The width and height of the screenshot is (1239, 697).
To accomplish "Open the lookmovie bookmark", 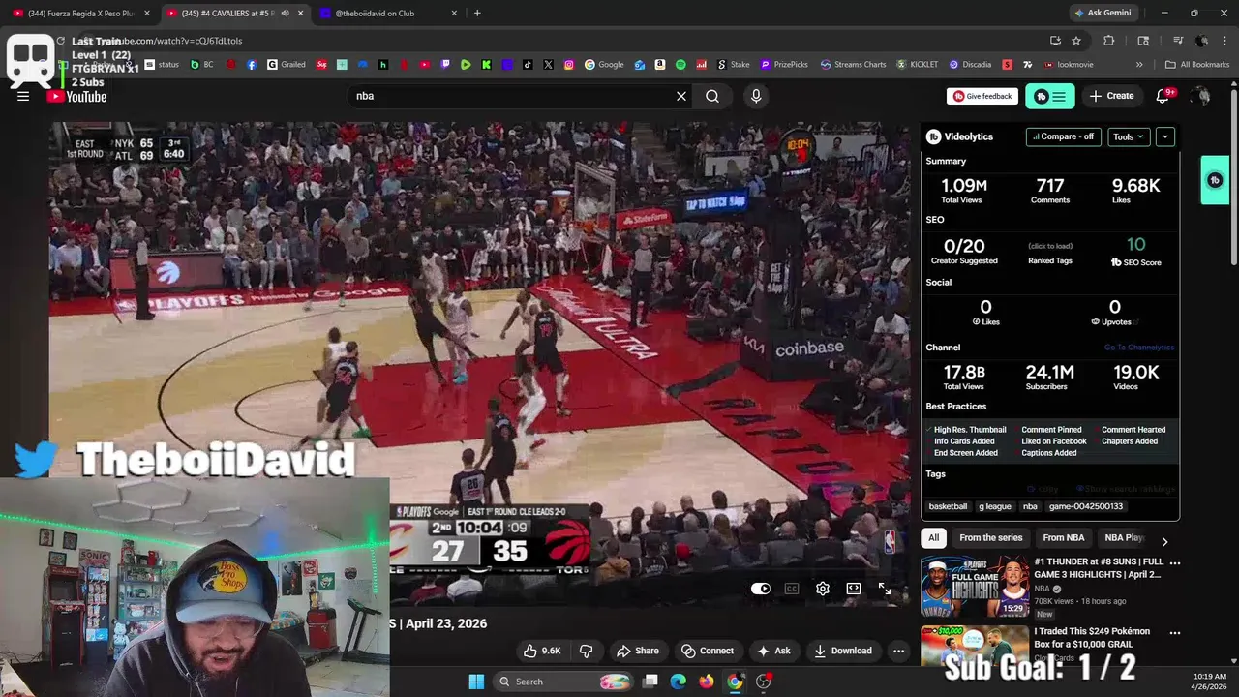I will click(x=1069, y=65).
